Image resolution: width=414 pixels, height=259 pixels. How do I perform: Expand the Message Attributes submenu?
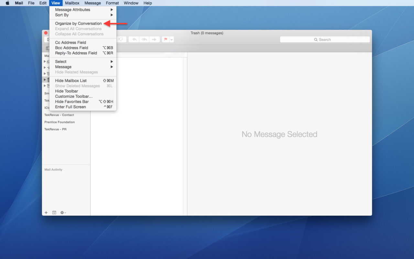83,10
